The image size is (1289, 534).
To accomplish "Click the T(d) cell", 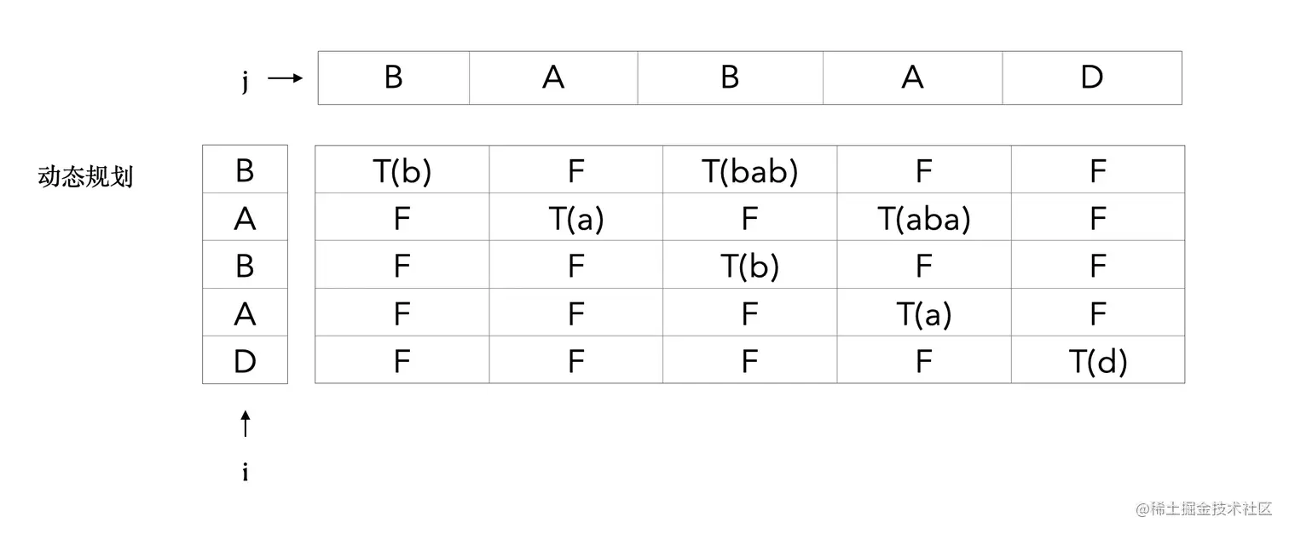I will (x=1098, y=362).
